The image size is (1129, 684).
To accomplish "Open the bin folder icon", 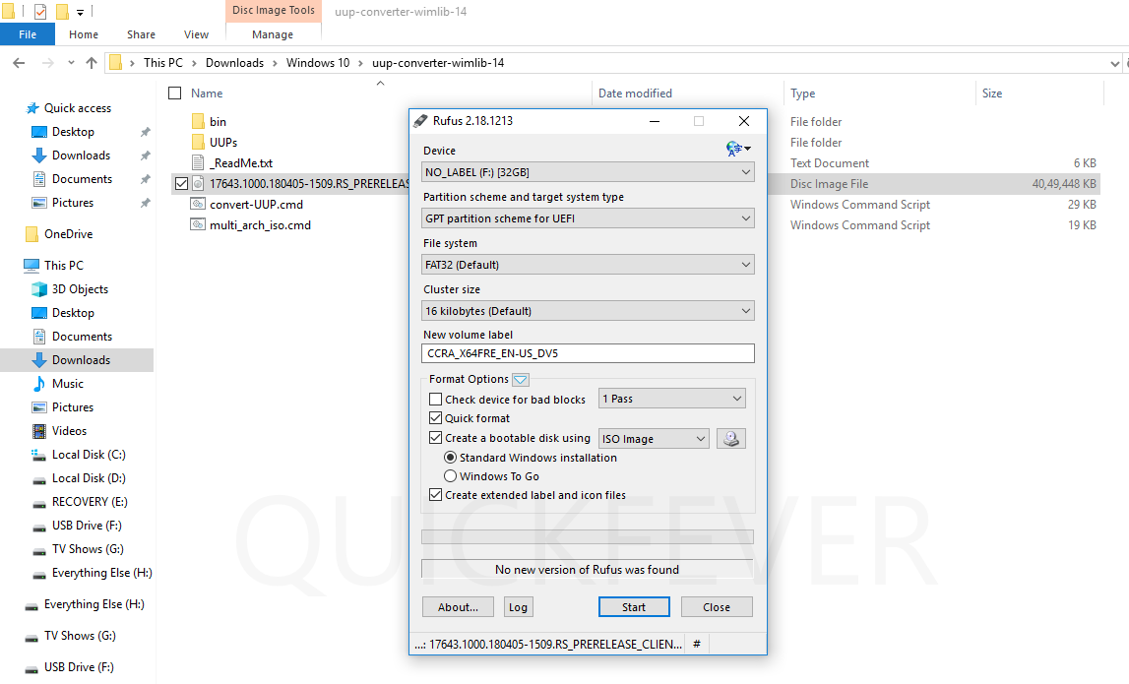I will (x=198, y=121).
